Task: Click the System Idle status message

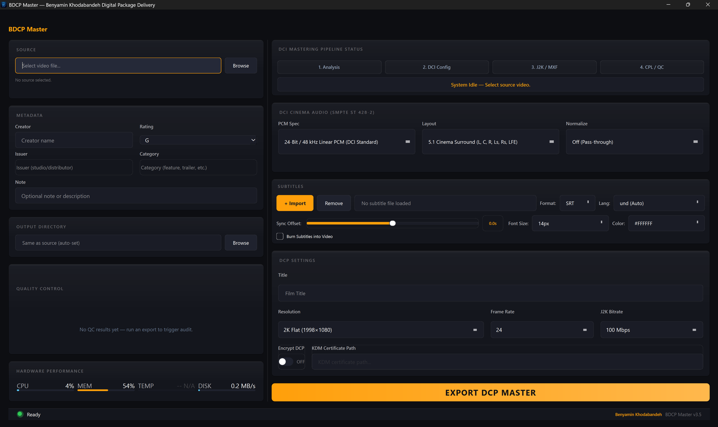Action: 490,85
